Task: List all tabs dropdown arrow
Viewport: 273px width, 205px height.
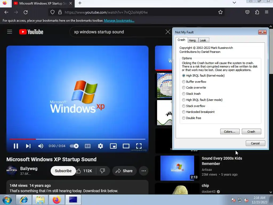Action: (x=234, y=3)
